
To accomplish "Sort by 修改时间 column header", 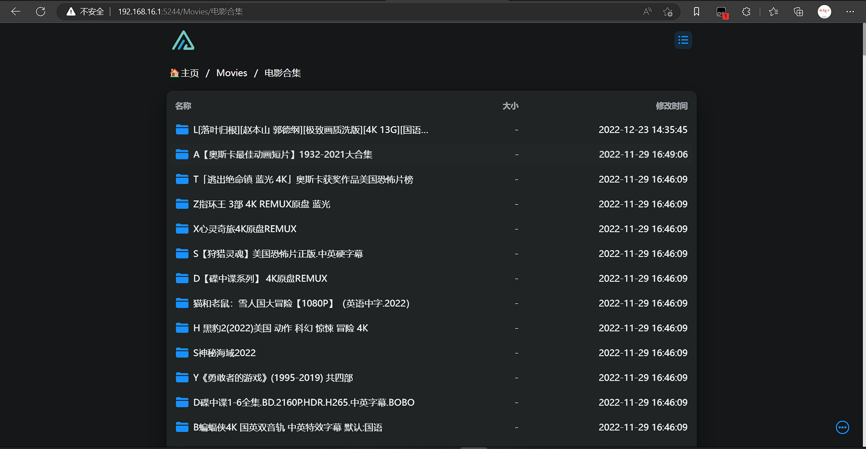I will 671,106.
